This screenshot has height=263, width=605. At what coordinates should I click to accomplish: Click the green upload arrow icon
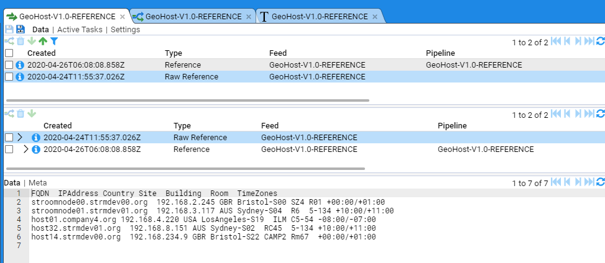point(42,42)
